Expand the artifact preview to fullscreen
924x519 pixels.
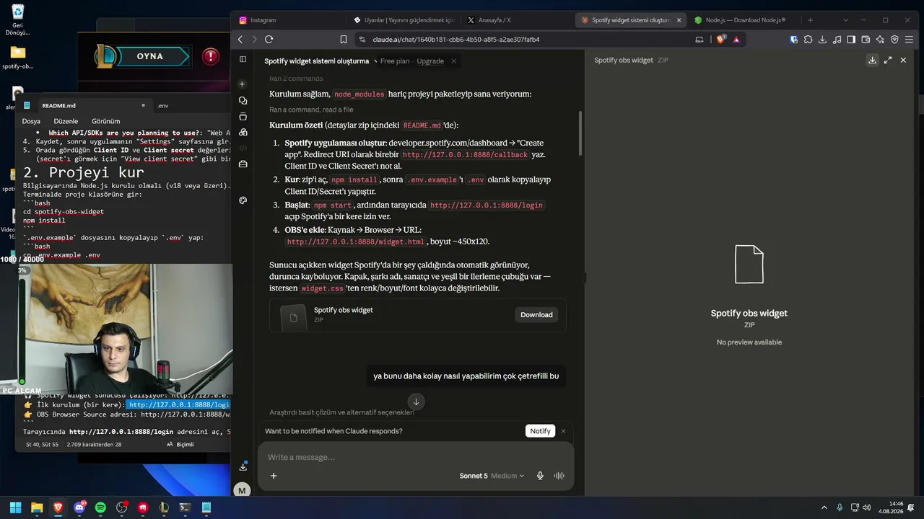[888, 61]
